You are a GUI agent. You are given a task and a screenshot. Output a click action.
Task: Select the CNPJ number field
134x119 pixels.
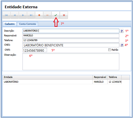[35, 50]
